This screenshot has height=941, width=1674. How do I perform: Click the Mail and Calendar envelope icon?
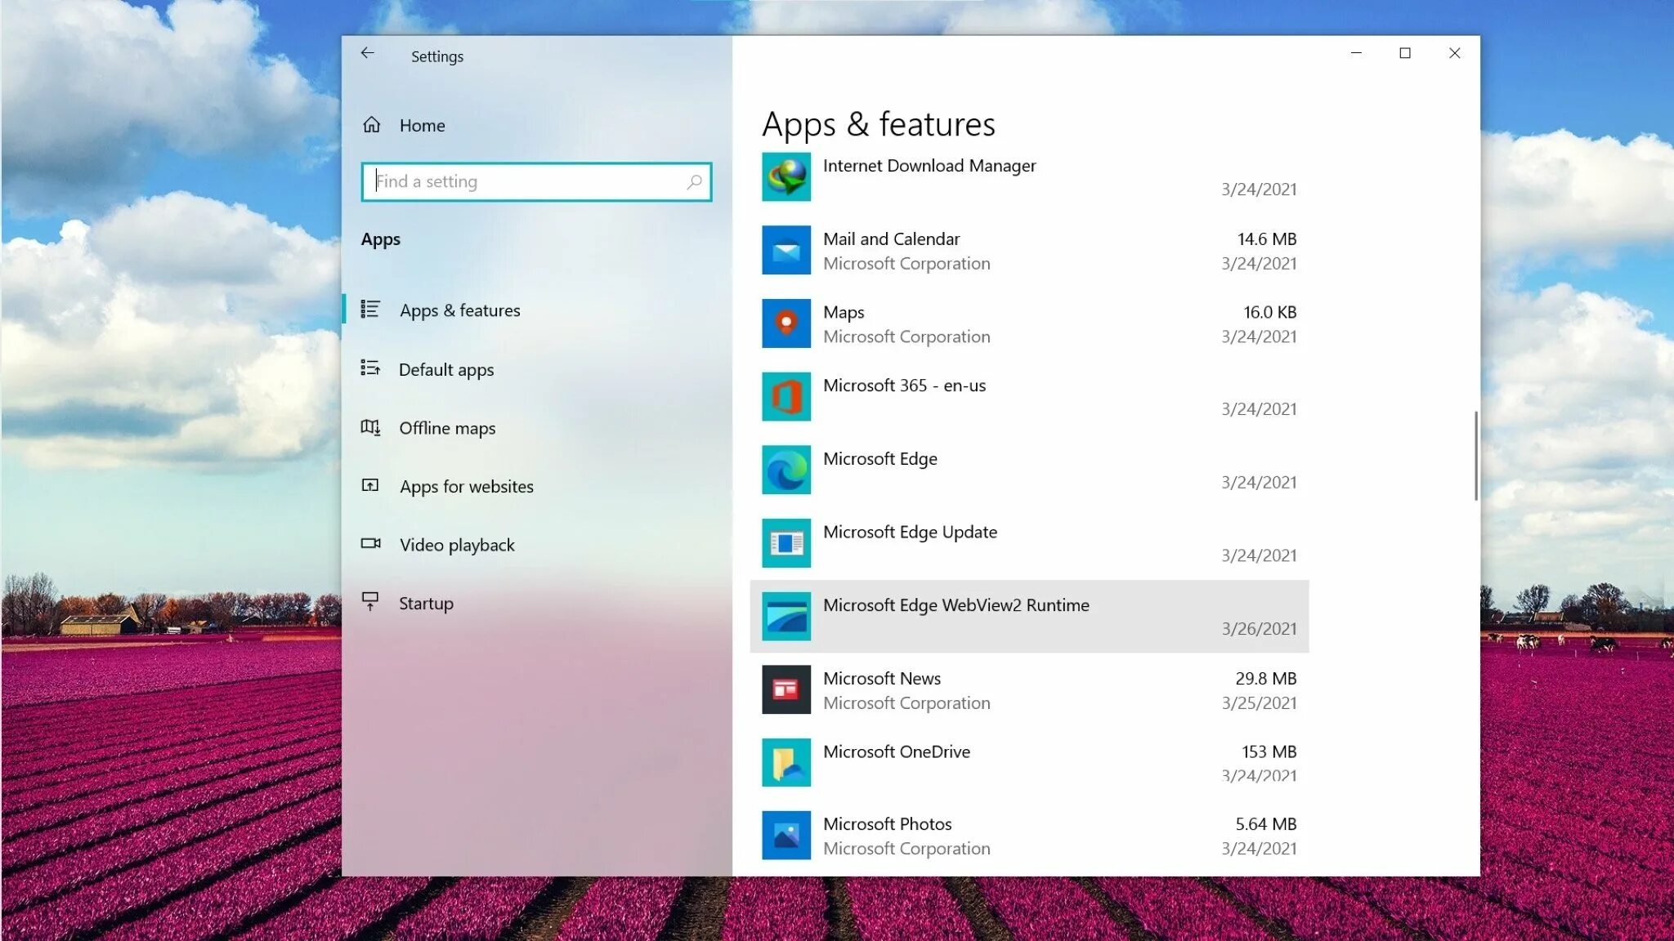click(786, 250)
